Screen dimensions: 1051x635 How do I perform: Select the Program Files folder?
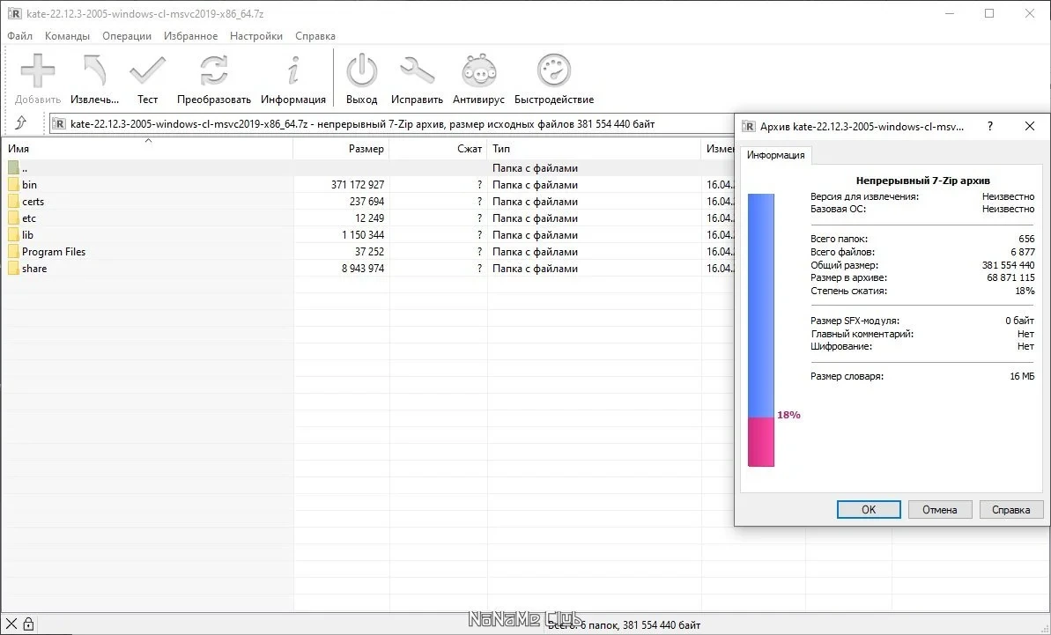click(54, 252)
